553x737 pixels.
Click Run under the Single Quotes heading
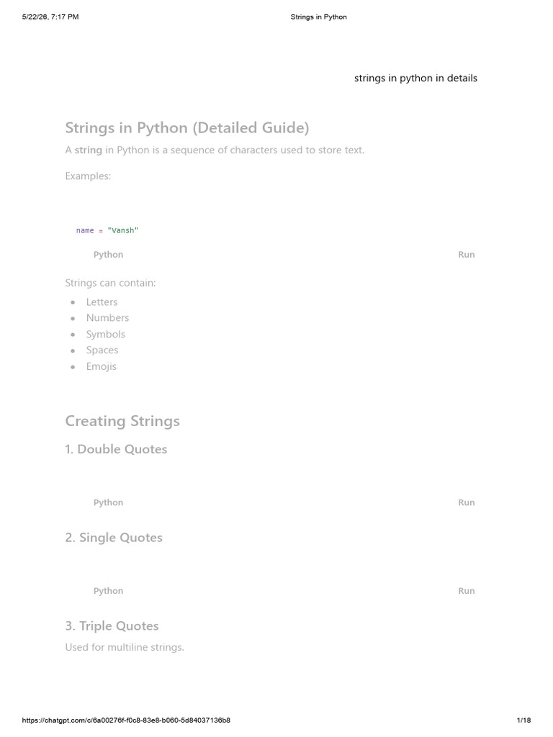(x=466, y=591)
